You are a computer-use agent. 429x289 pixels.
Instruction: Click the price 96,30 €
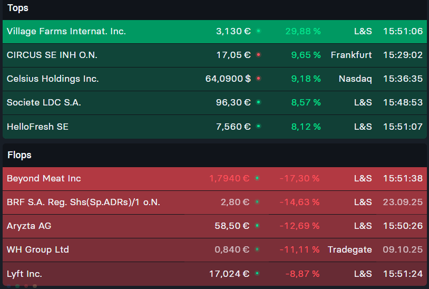click(x=233, y=103)
